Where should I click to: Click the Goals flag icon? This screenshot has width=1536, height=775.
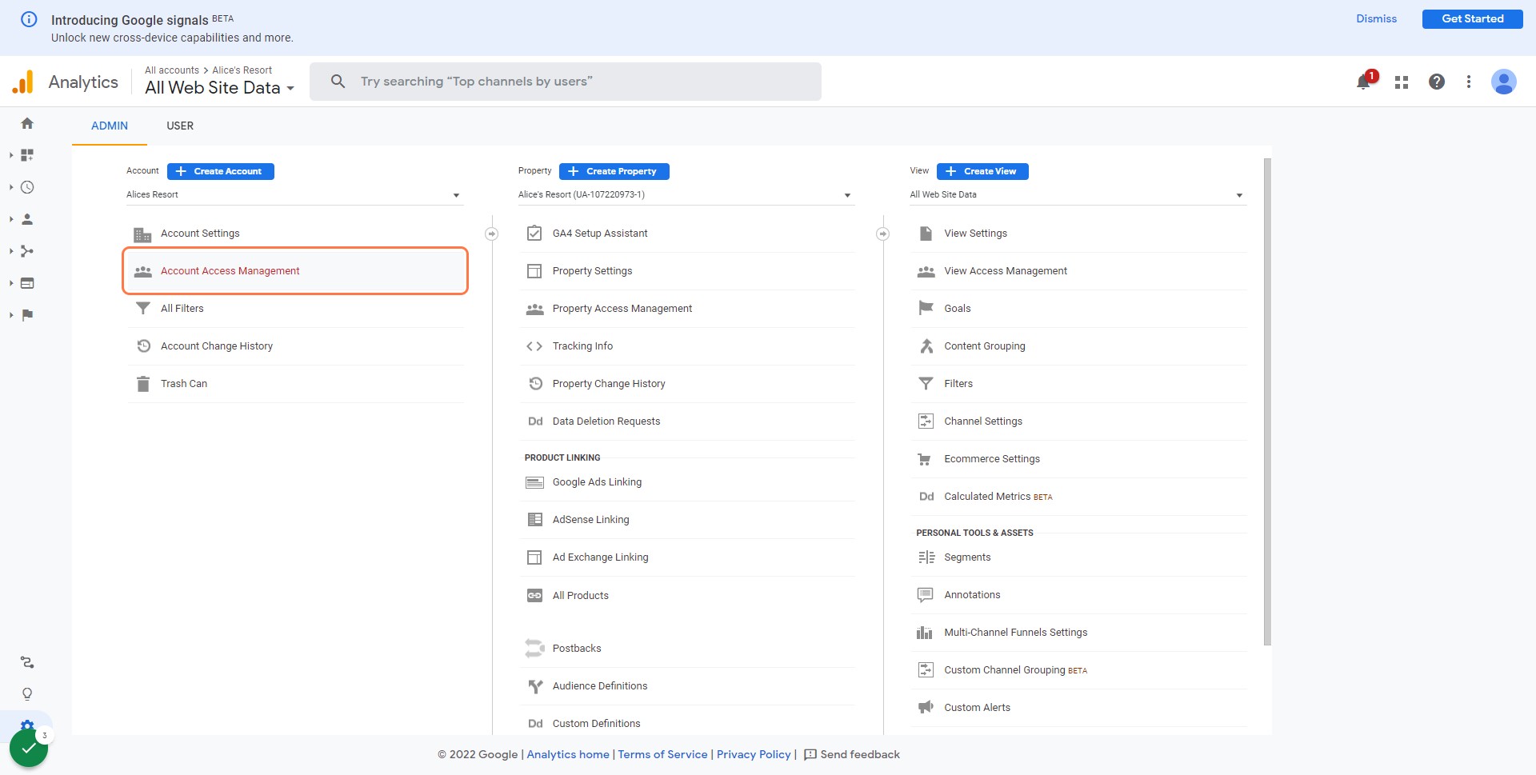[926, 309]
